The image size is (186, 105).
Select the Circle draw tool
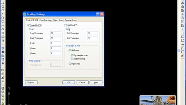pos(3,18)
